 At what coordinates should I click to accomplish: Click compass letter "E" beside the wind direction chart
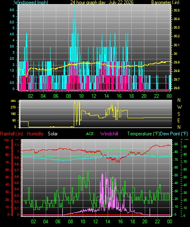179,120
